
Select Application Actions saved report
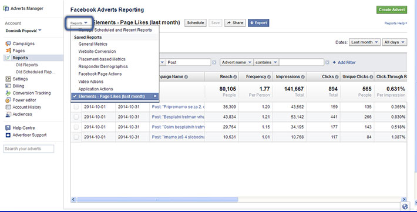click(x=96, y=89)
